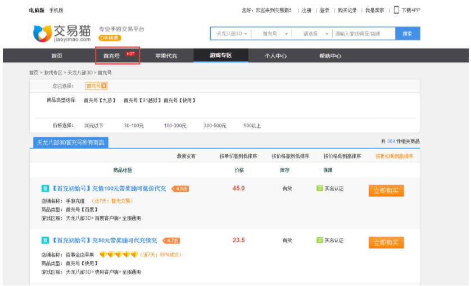Select price range 30-100元
The height and width of the screenshot is (286, 471).
pos(134,126)
